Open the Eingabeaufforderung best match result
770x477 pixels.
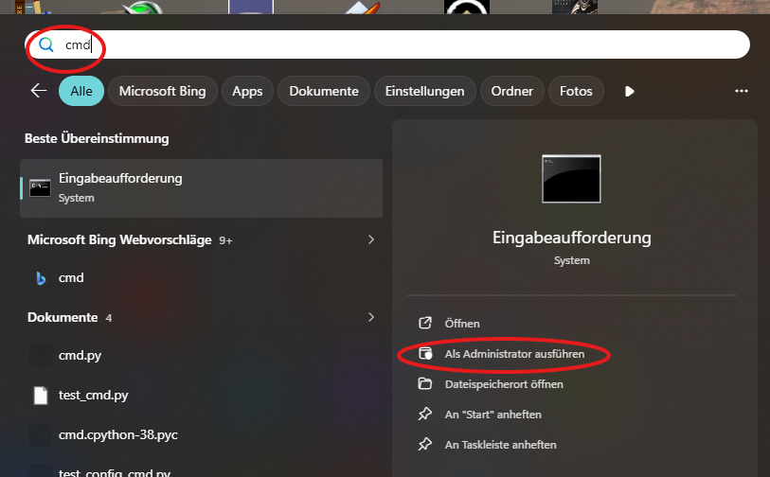click(202, 188)
